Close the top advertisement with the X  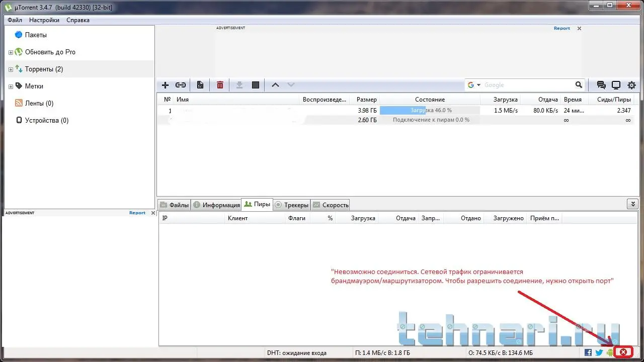point(579,29)
